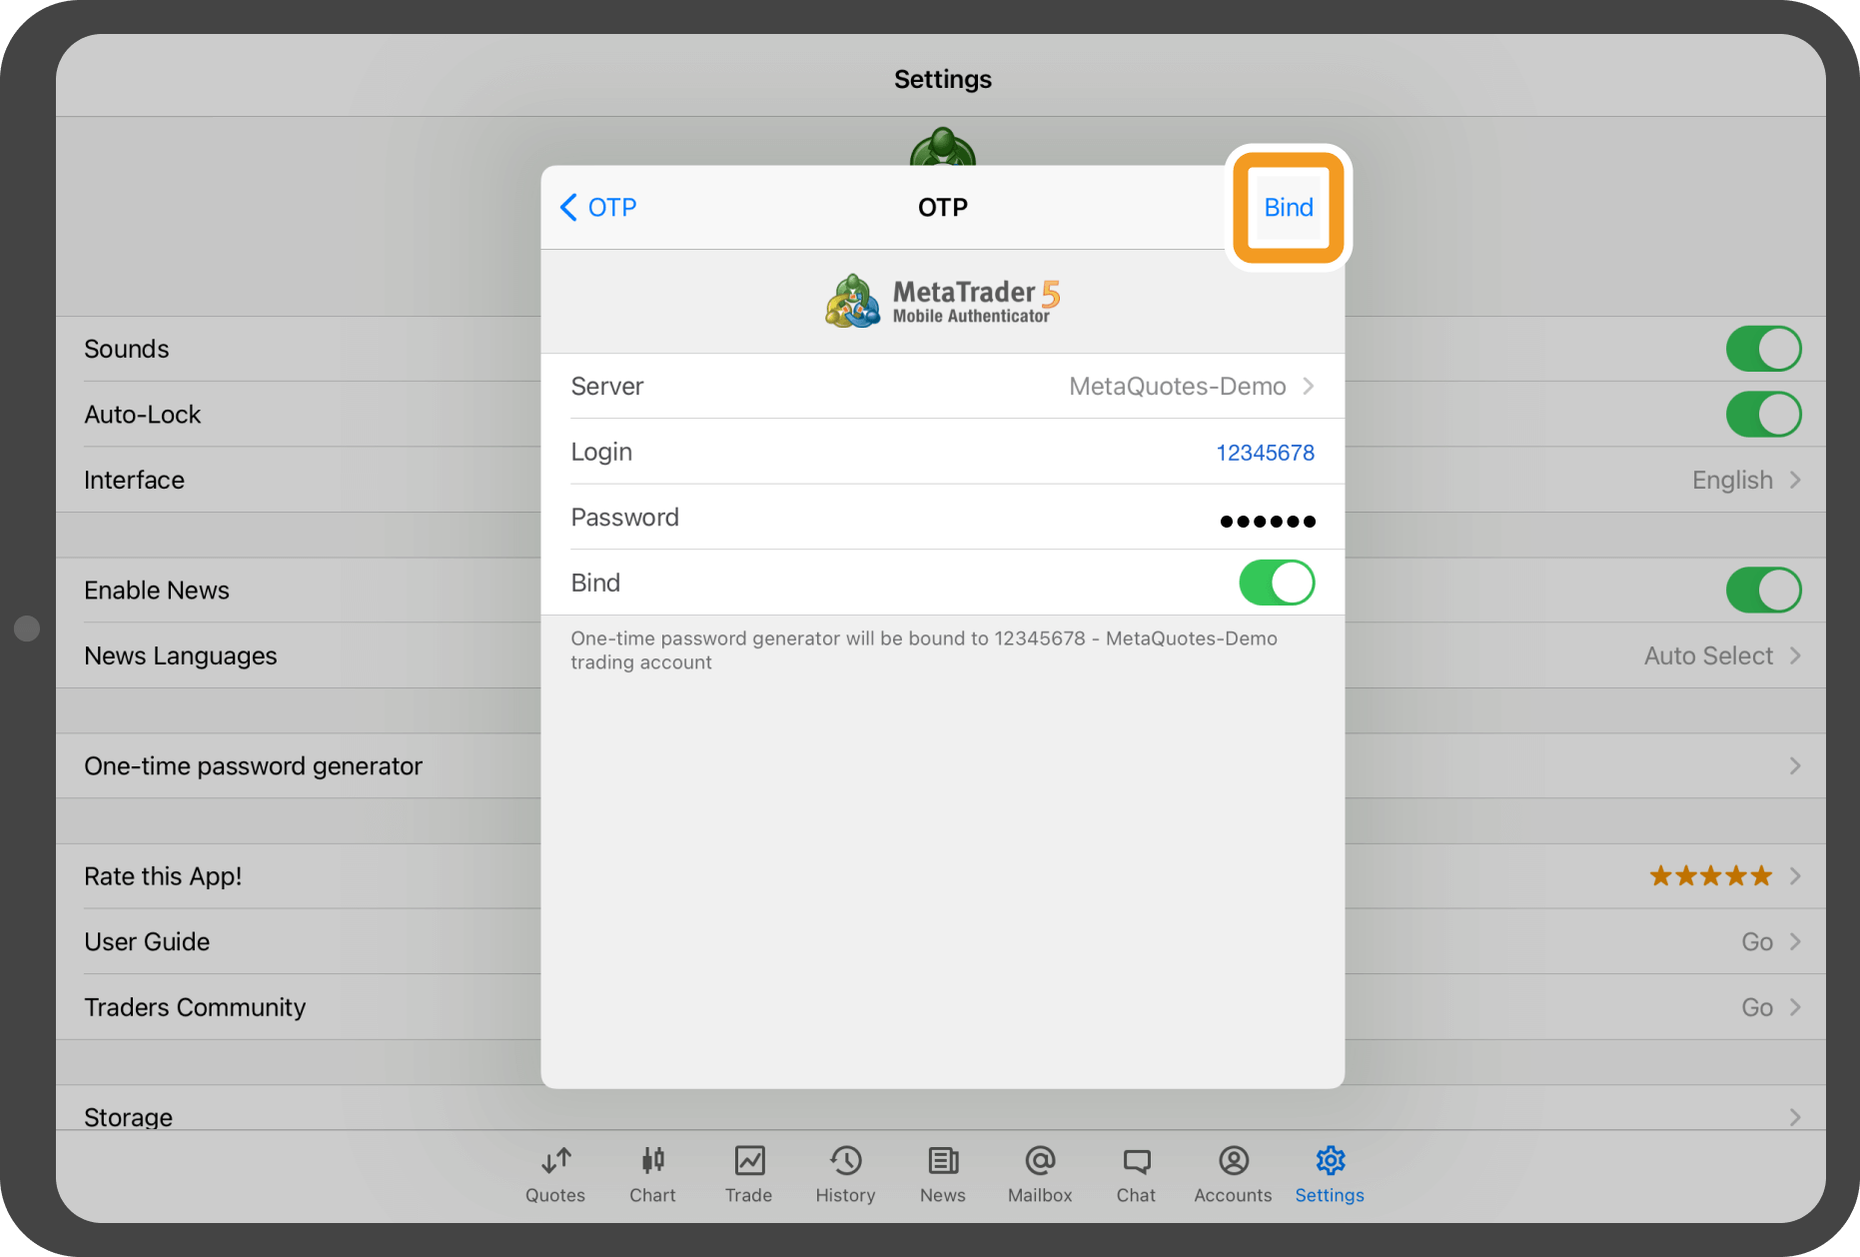Turn off the Auto-Lock switch
The width and height of the screenshot is (1860, 1257).
coord(1762,415)
